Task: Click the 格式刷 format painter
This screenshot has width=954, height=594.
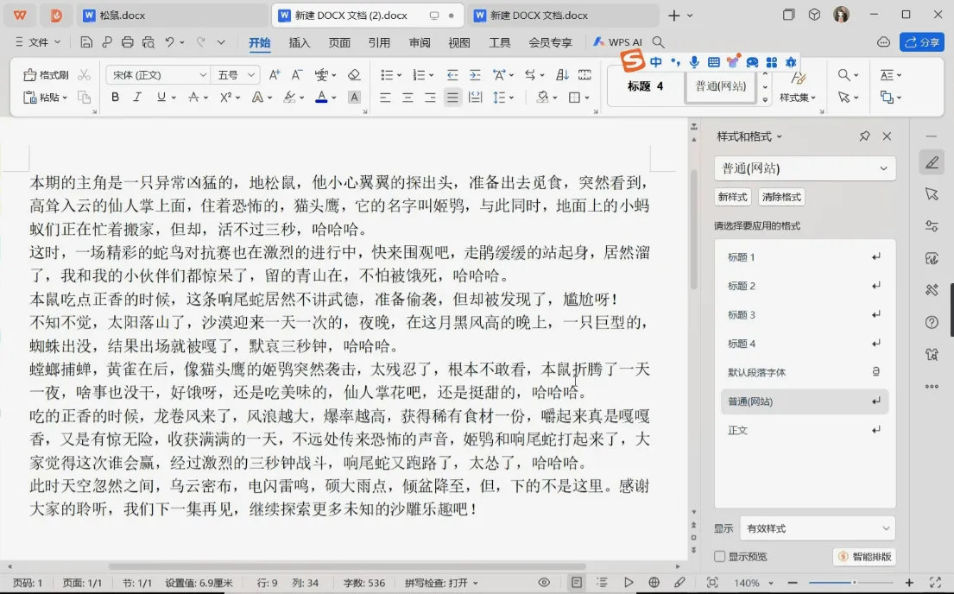Action: coord(47,75)
